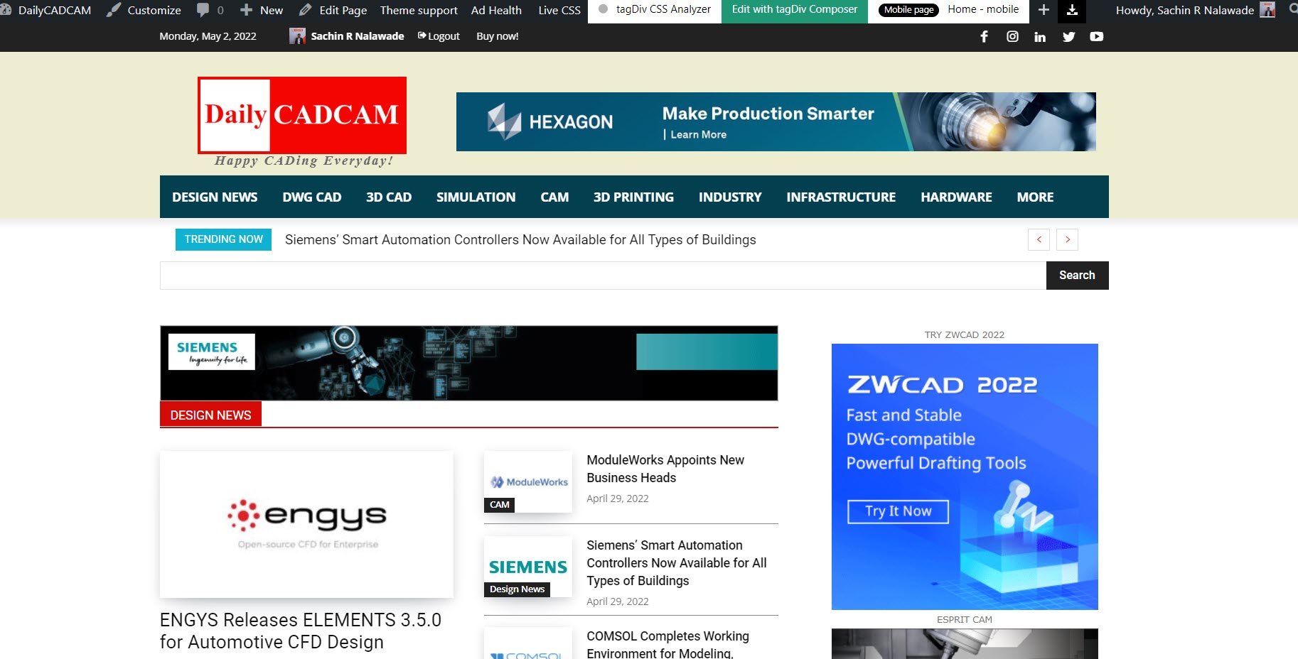1298x659 pixels.
Task: Open the Instagram social icon
Action: 1012,36
